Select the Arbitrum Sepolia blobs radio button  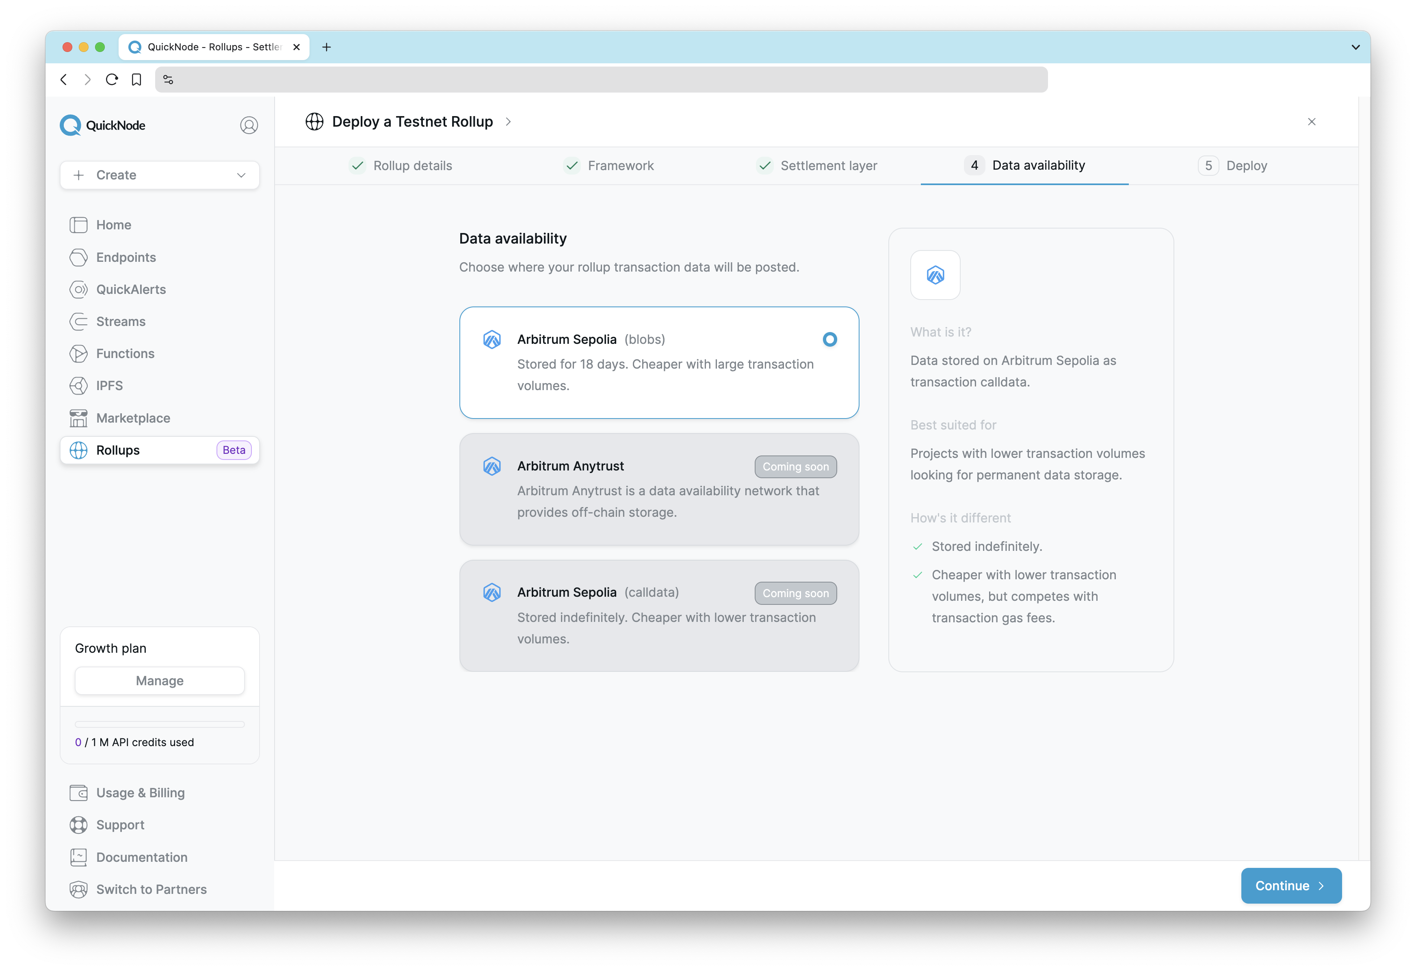tap(829, 340)
